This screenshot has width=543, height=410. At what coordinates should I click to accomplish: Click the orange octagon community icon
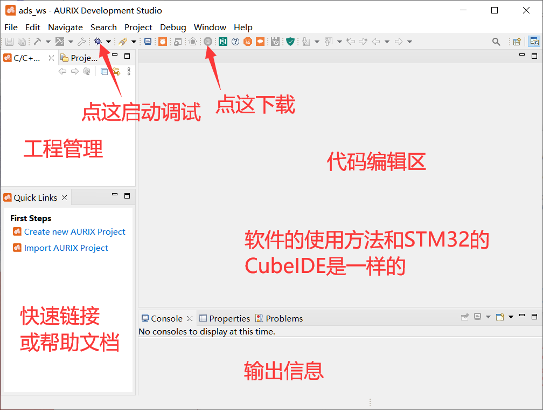[248, 42]
